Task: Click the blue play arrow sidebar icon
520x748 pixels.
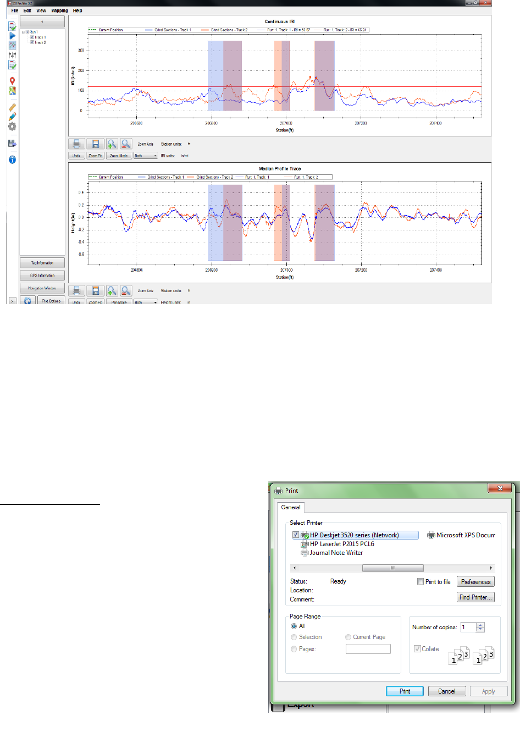Action: (x=12, y=36)
